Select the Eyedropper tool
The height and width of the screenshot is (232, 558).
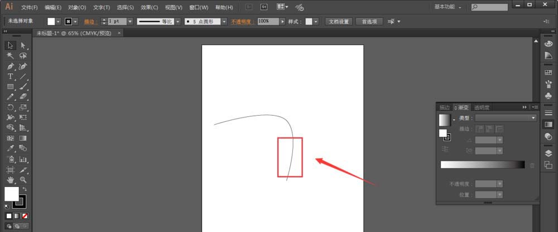click(11, 149)
